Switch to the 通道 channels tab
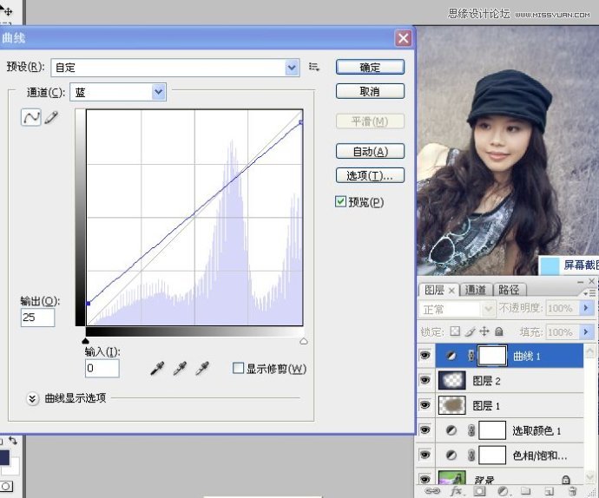This screenshot has width=599, height=498. point(476,290)
